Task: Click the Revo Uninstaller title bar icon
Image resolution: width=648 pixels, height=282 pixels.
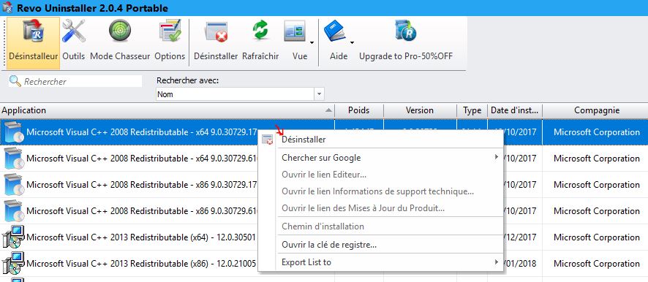Action: [7, 7]
